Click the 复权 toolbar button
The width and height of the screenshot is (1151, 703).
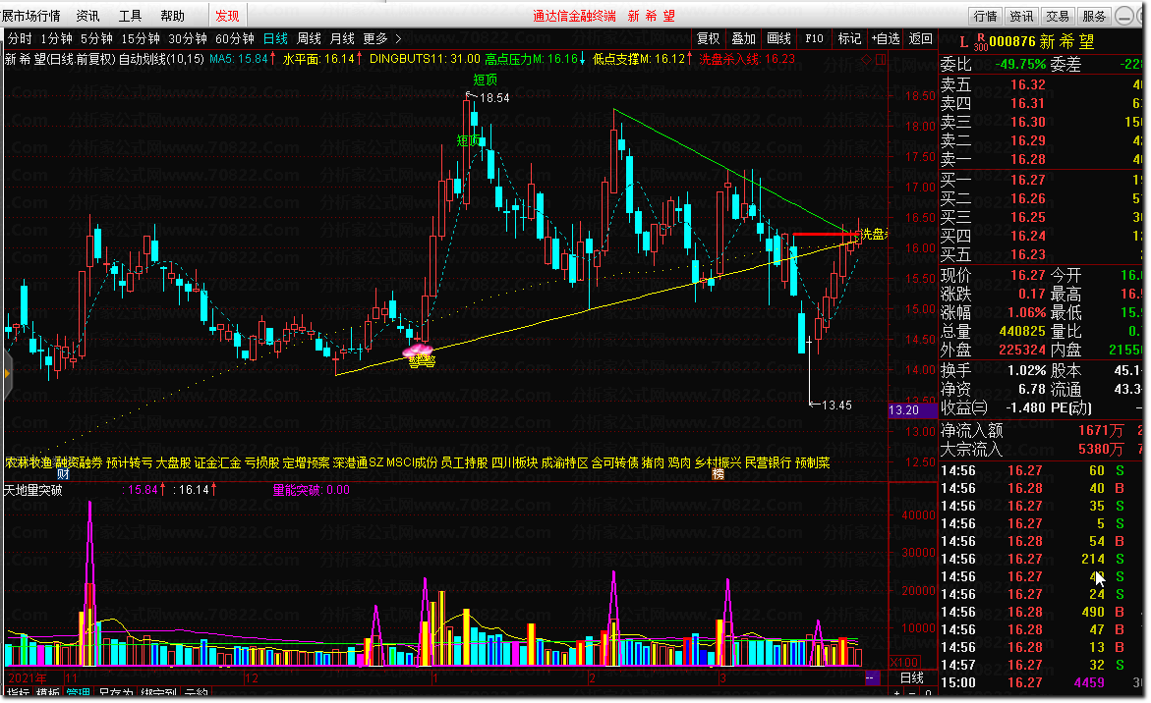point(708,39)
